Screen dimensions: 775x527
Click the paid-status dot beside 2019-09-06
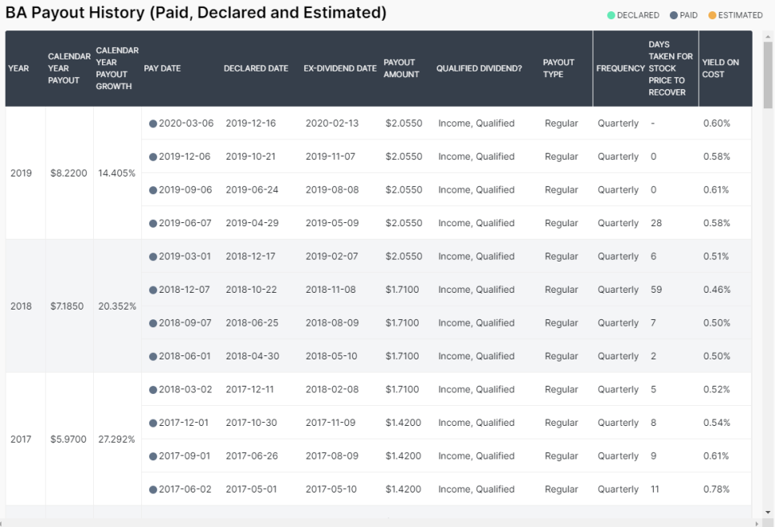pyautogui.click(x=153, y=190)
